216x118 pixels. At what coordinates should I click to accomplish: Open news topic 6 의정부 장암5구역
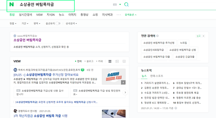187,83
